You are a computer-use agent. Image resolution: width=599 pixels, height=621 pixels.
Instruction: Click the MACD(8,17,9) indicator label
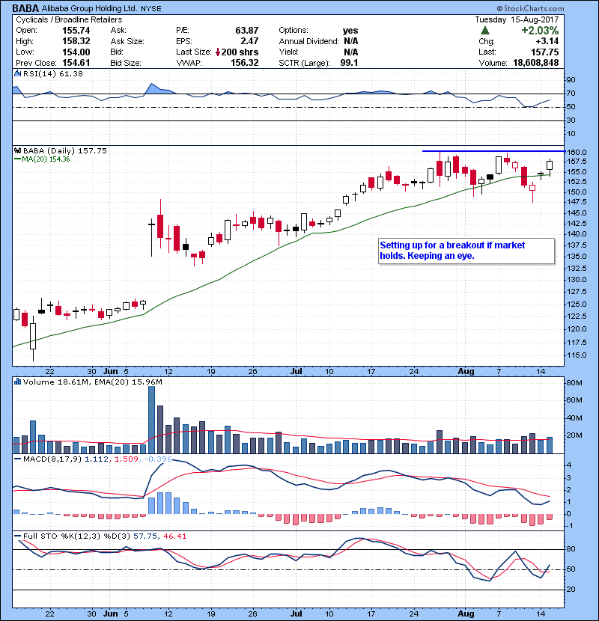[x=52, y=459]
